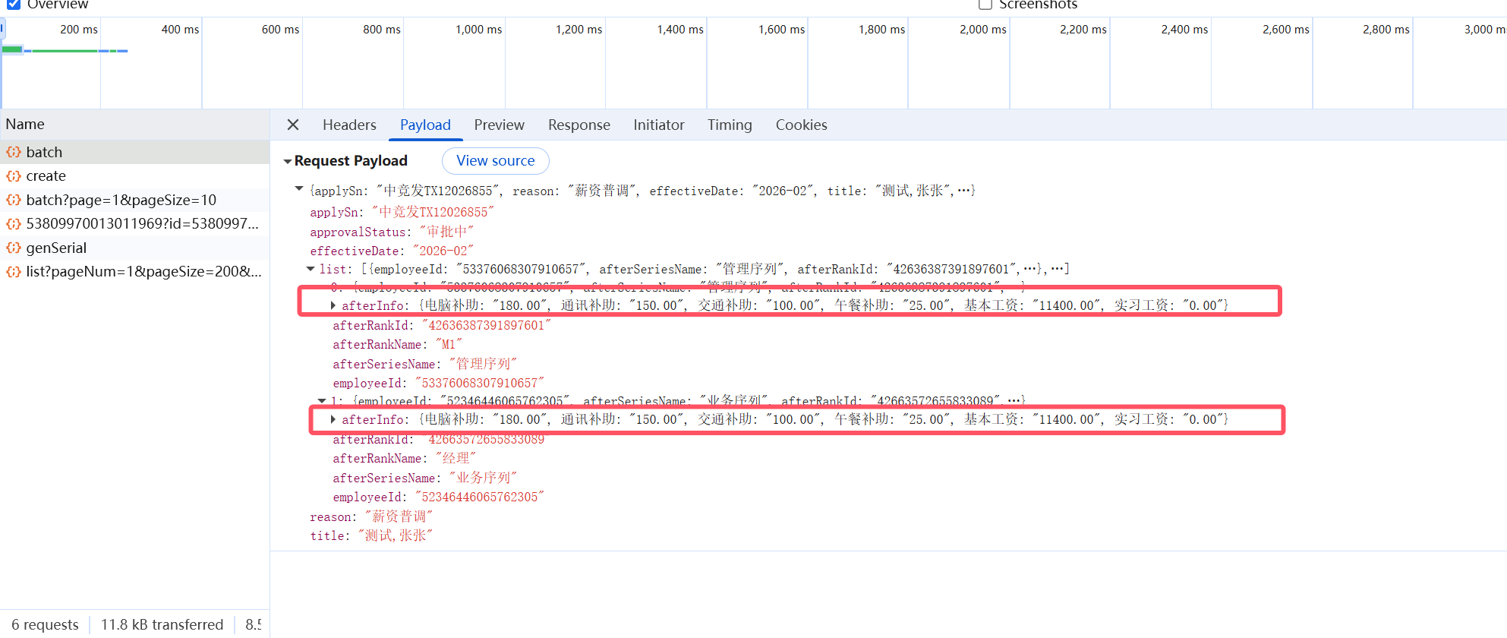Collapse the Request Payload section

point(288,161)
